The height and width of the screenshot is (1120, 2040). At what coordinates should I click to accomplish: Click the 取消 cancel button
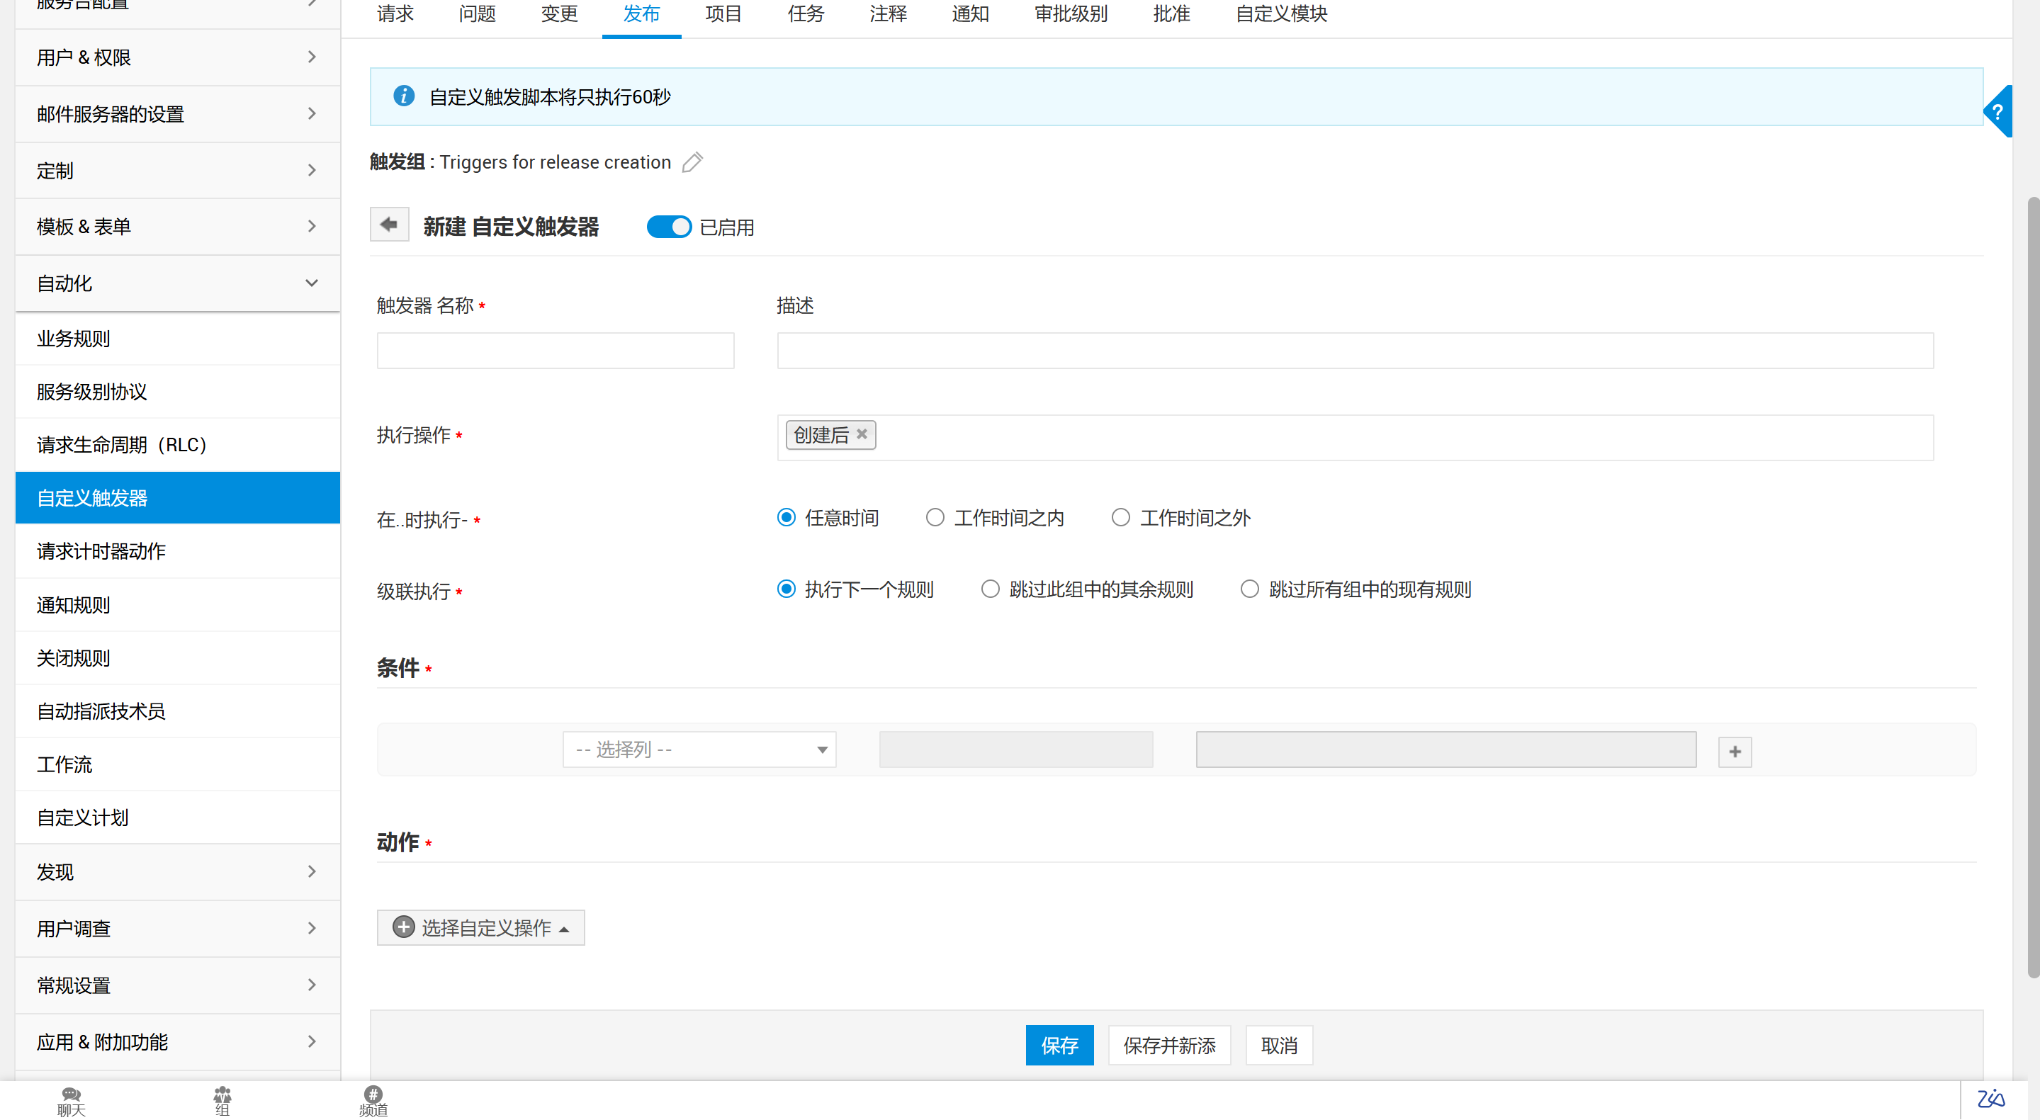[1278, 1046]
